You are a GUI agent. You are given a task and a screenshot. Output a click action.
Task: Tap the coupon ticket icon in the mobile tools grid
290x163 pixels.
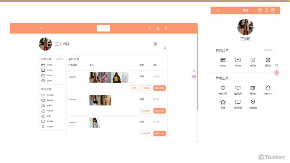253,88
